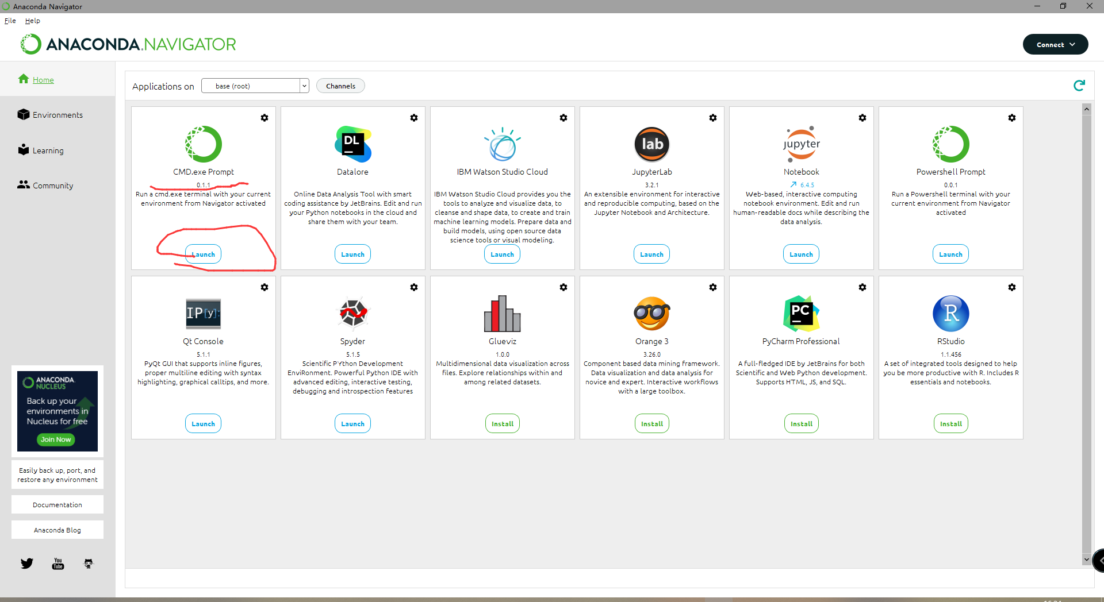Open settings gear for RStudio card
The width and height of the screenshot is (1104, 602).
point(1012,287)
